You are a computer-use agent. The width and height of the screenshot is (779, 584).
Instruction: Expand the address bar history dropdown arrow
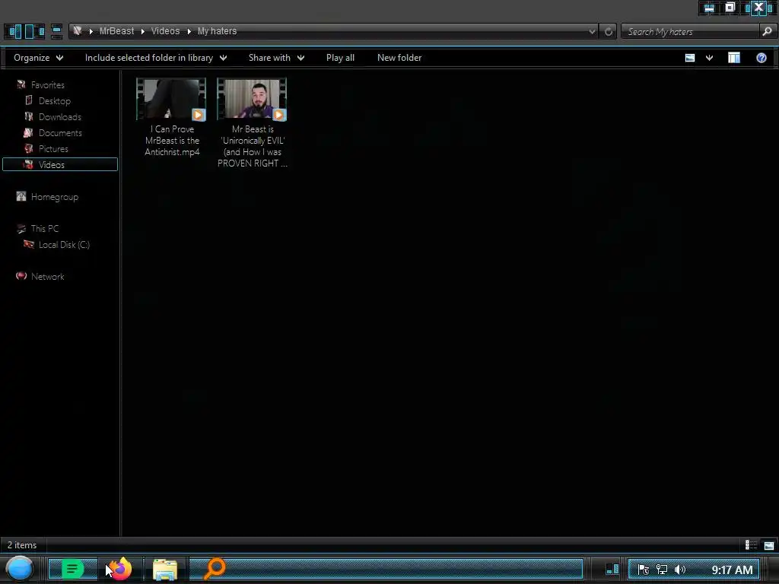click(592, 32)
